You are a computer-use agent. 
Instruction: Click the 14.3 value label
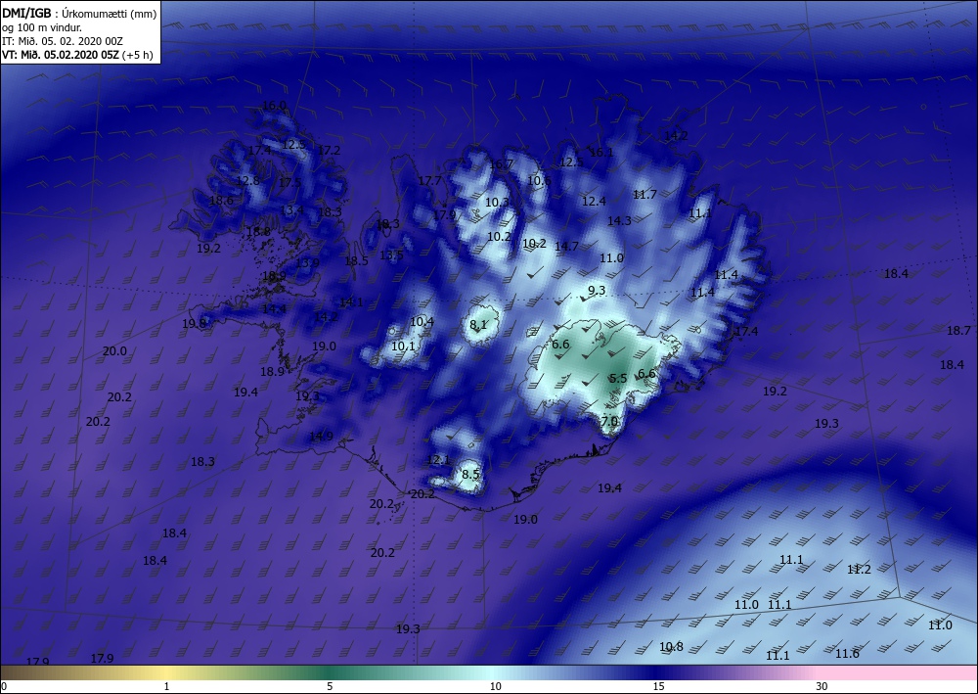pos(619,221)
